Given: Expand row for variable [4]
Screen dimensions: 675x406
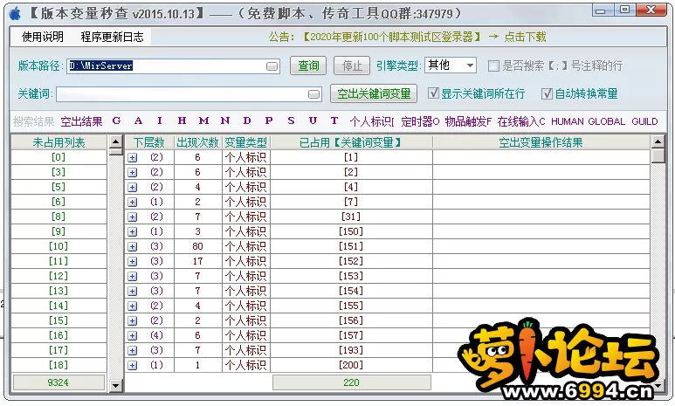Looking at the screenshot, I should coord(133,188).
